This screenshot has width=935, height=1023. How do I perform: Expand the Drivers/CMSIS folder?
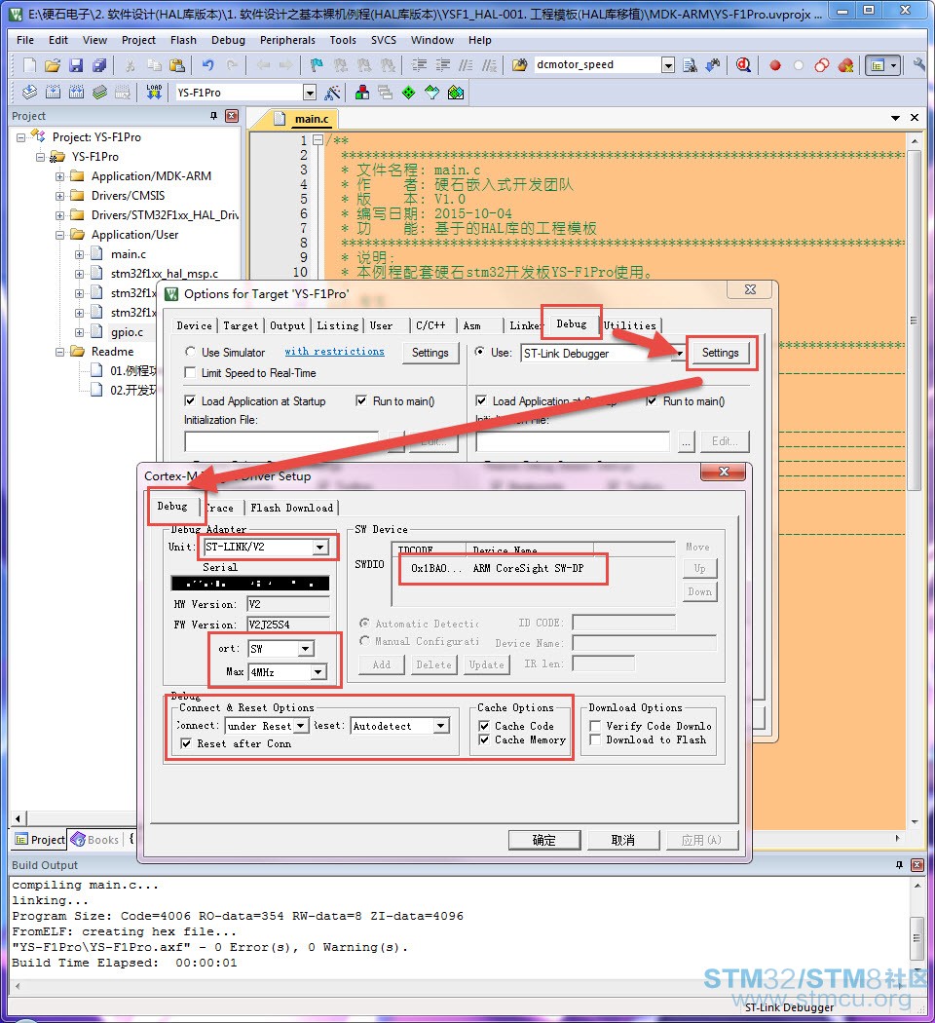pyautogui.click(x=60, y=196)
